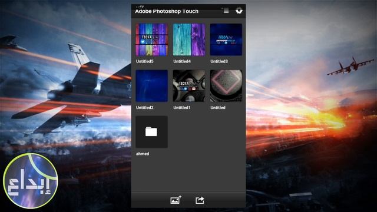Viewport: 377px width, 212px height.
Task: Click the Adobe Photoshop Touch title
Action: click(x=167, y=11)
